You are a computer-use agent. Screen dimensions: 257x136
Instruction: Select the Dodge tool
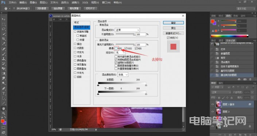(3, 83)
